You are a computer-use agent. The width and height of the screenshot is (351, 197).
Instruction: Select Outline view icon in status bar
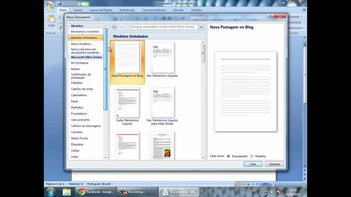[x=253, y=184]
